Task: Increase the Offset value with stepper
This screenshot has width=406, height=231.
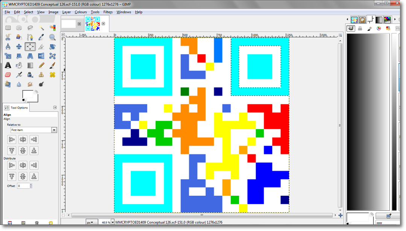Action: 31,185
